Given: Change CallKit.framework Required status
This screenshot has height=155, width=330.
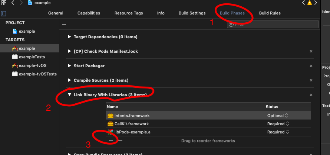Looking at the screenshot, I should point(278,124).
